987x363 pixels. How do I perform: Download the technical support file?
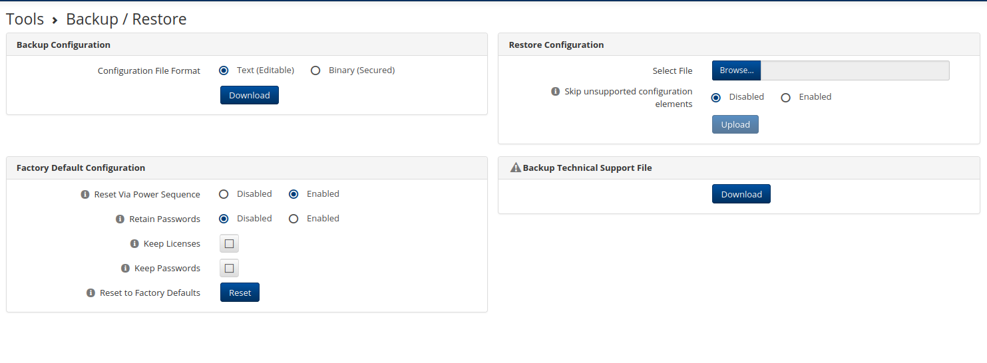click(741, 194)
